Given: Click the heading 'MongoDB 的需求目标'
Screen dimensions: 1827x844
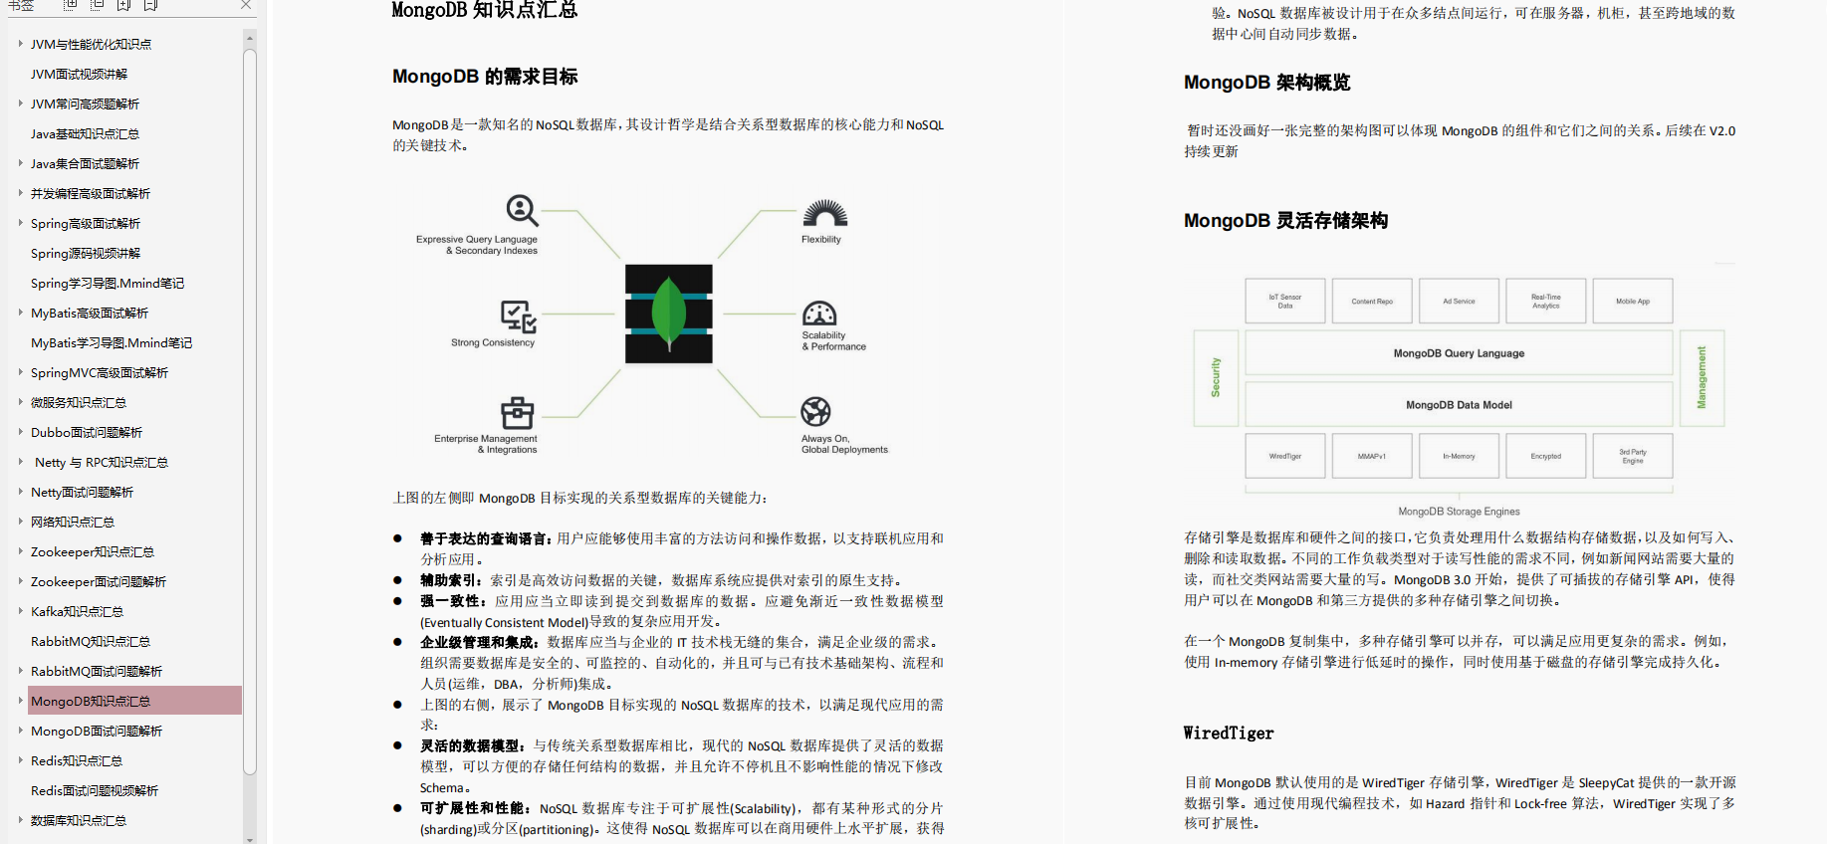Looking at the screenshot, I should pyautogui.click(x=485, y=77).
